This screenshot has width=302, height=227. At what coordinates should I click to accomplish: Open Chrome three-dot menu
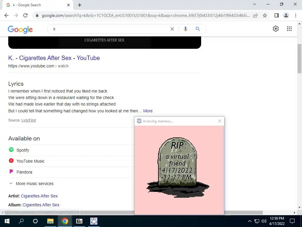296,15
